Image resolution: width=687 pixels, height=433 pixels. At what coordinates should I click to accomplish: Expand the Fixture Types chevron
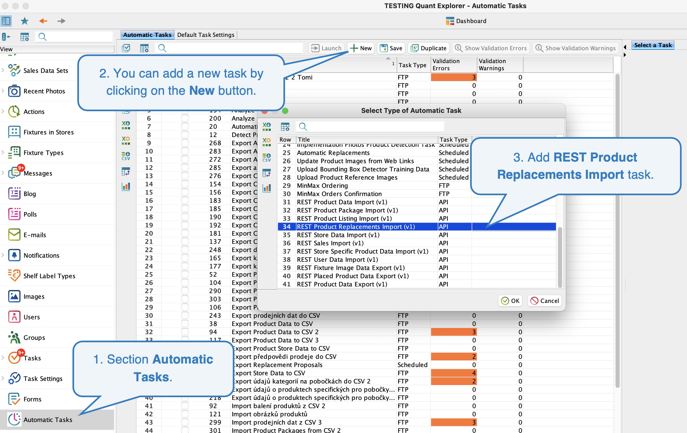3,152
